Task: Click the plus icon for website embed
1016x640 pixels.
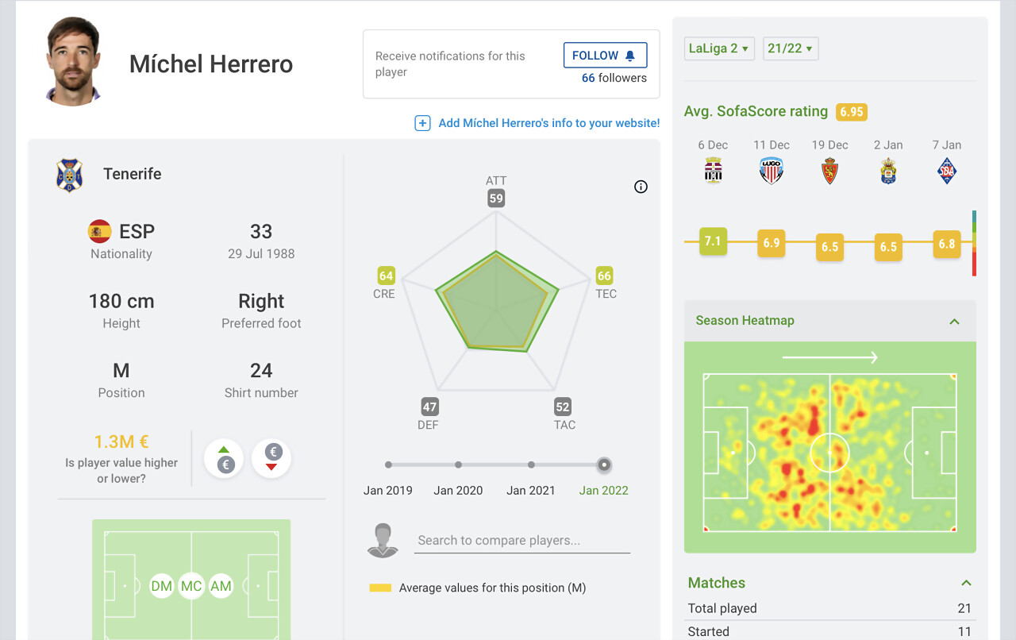Action: click(x=422, y=123)
